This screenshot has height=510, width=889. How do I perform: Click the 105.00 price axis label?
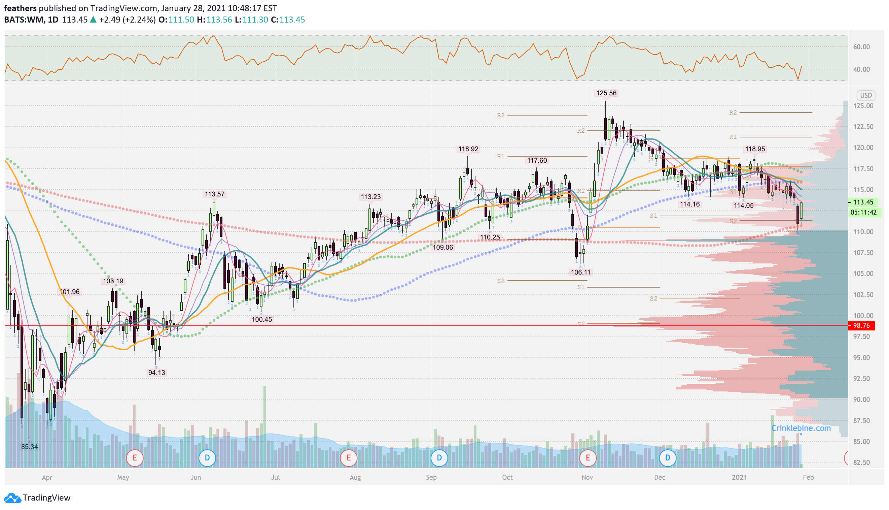[x=863, y=274]
